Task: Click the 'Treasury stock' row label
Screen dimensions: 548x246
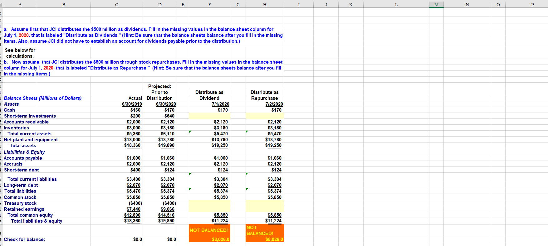Action: coord(20,203)
